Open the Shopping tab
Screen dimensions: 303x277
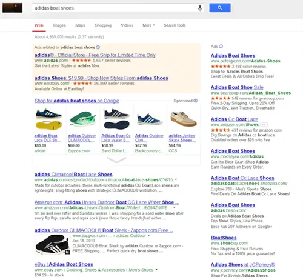click(x=103, y=25)
